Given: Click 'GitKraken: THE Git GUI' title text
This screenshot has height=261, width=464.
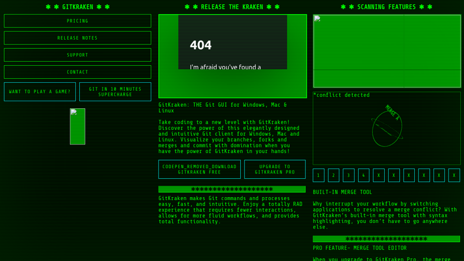Looking at the screenshot, I should pos(222,108).
